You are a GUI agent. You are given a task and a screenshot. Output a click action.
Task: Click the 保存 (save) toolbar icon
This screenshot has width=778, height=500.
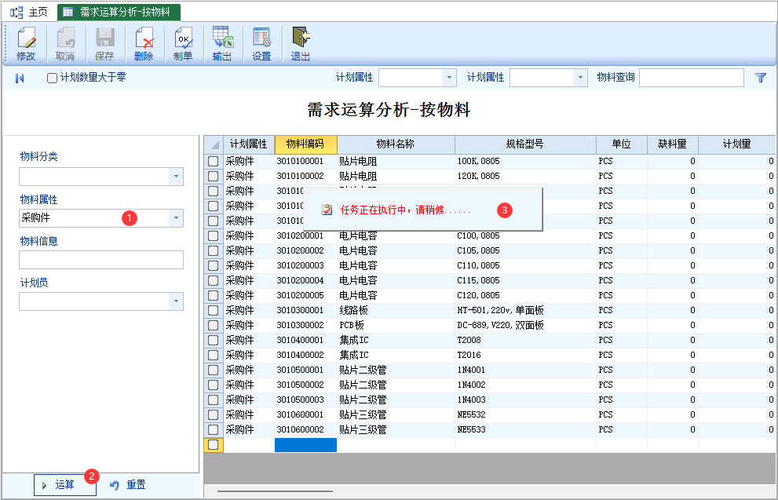pos(104,44)
